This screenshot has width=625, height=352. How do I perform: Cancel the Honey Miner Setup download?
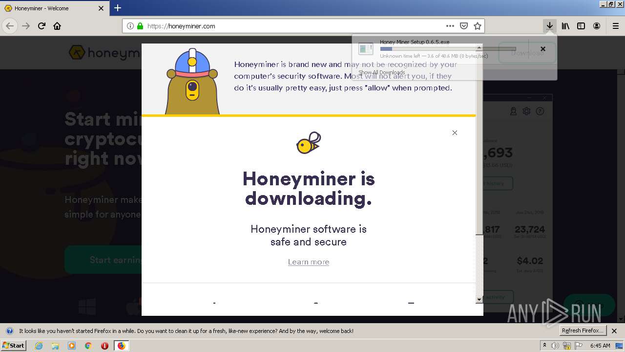click(x=542, y=49)
